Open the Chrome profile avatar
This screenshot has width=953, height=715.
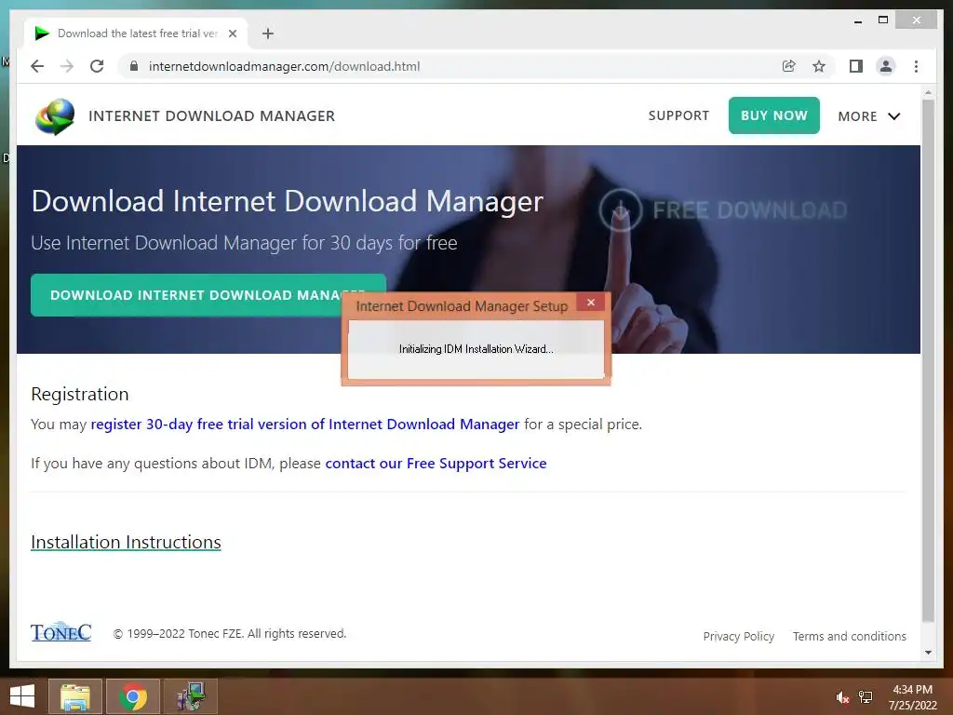pyautogui.click(x=886, y=66)
